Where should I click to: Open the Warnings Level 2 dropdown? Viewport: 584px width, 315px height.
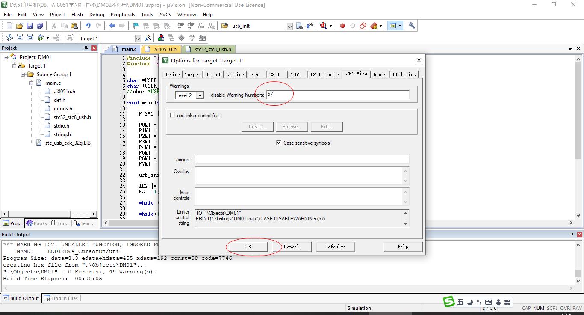(200, 95)
